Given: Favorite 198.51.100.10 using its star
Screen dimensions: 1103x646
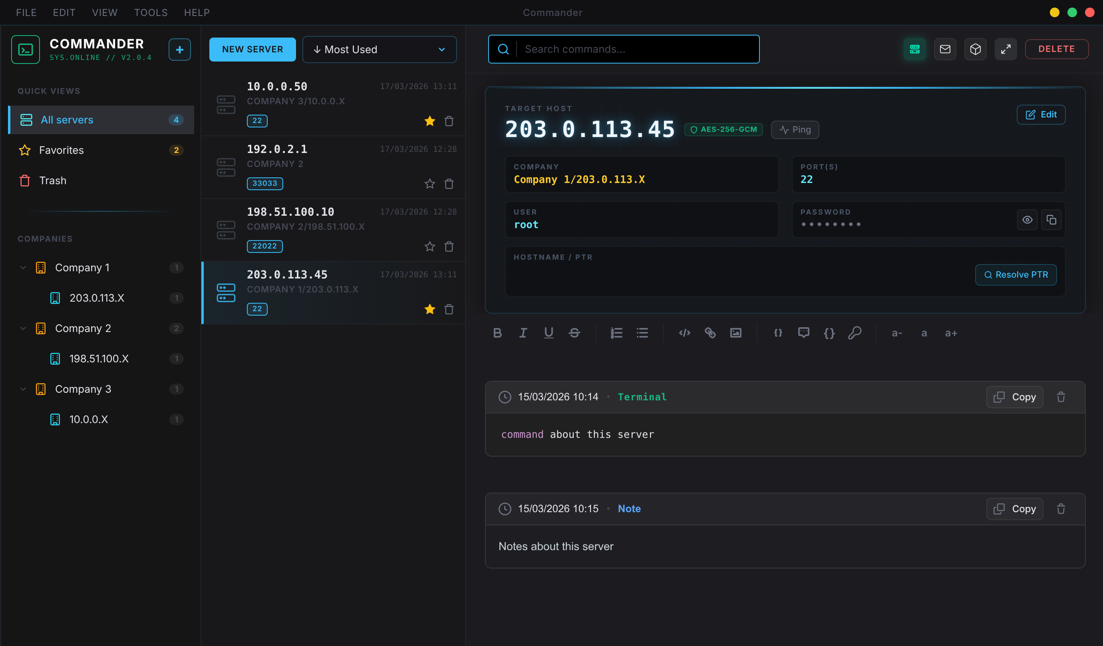Looking at the screenshot, I should (x=430, y=246).
